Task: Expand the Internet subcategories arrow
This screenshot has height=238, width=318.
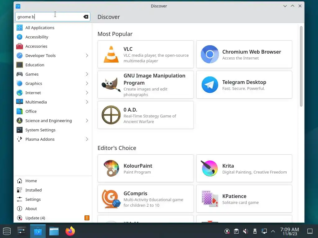Action: coord(87,93)
